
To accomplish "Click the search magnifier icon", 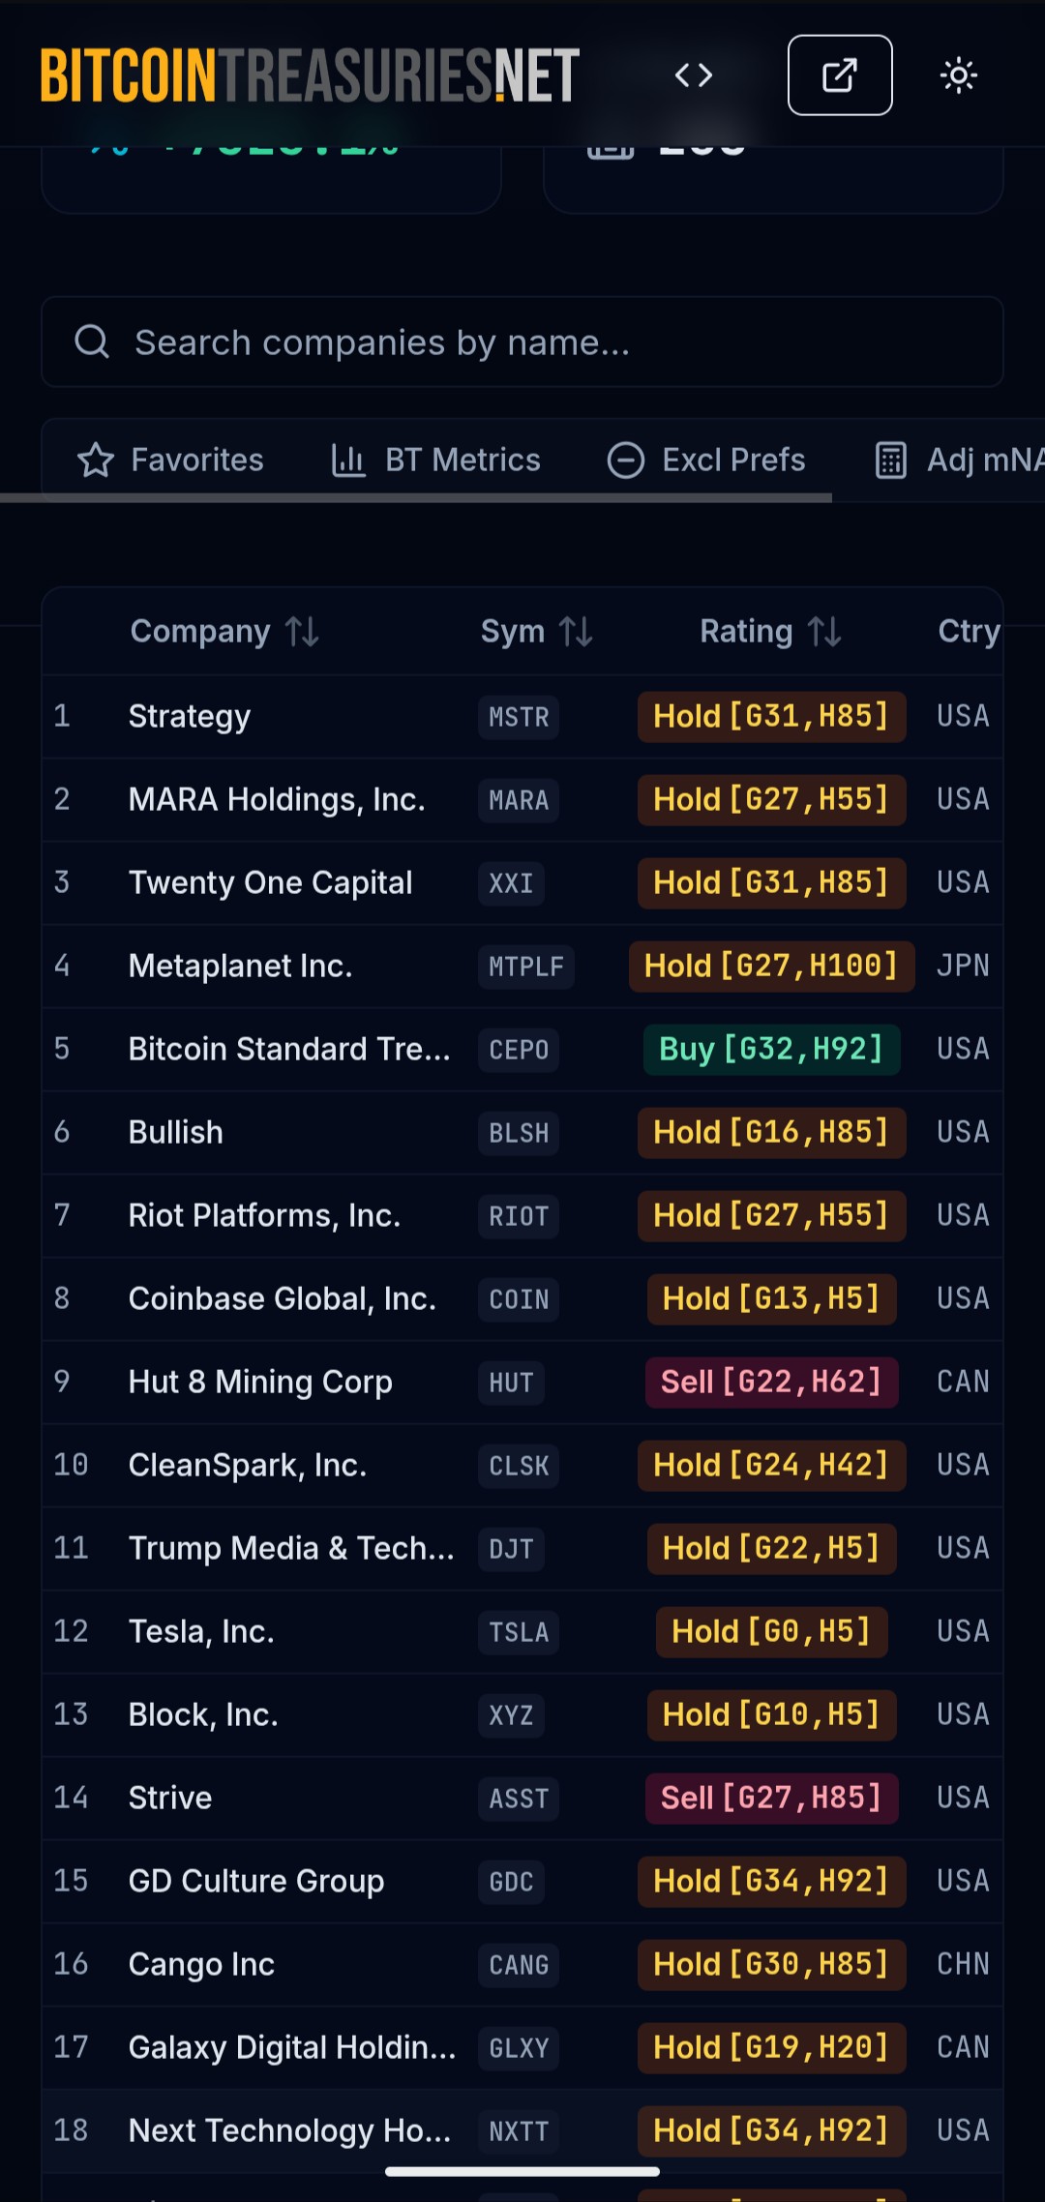I will pyautogui.click(x=92, y=342).
